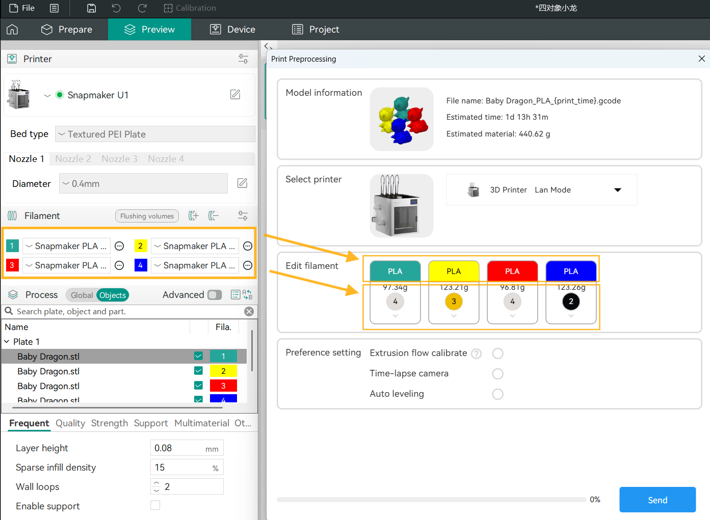Viewport: 710px width, 520px height.
Task: Select the Nozzle 2 tab
Action: (x=73, y=158)
